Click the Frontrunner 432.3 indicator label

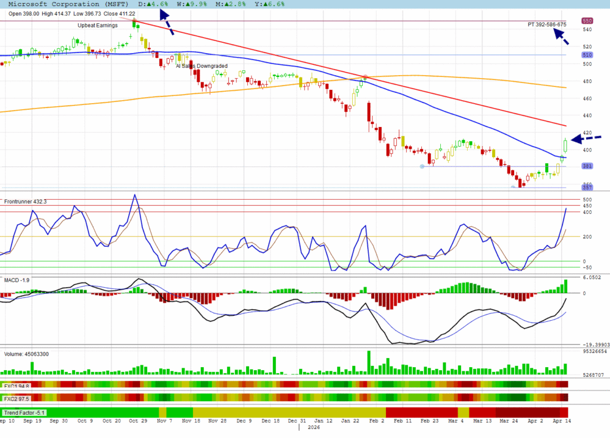click(26, 202)
